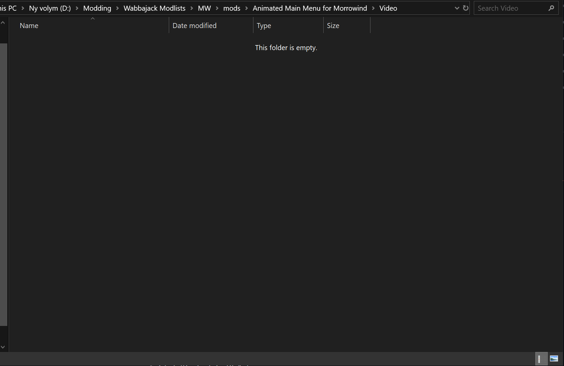The height and width of the screenshot is (366, 564).
Task: Switch to details view icon
Action: [x=541, y=359]
